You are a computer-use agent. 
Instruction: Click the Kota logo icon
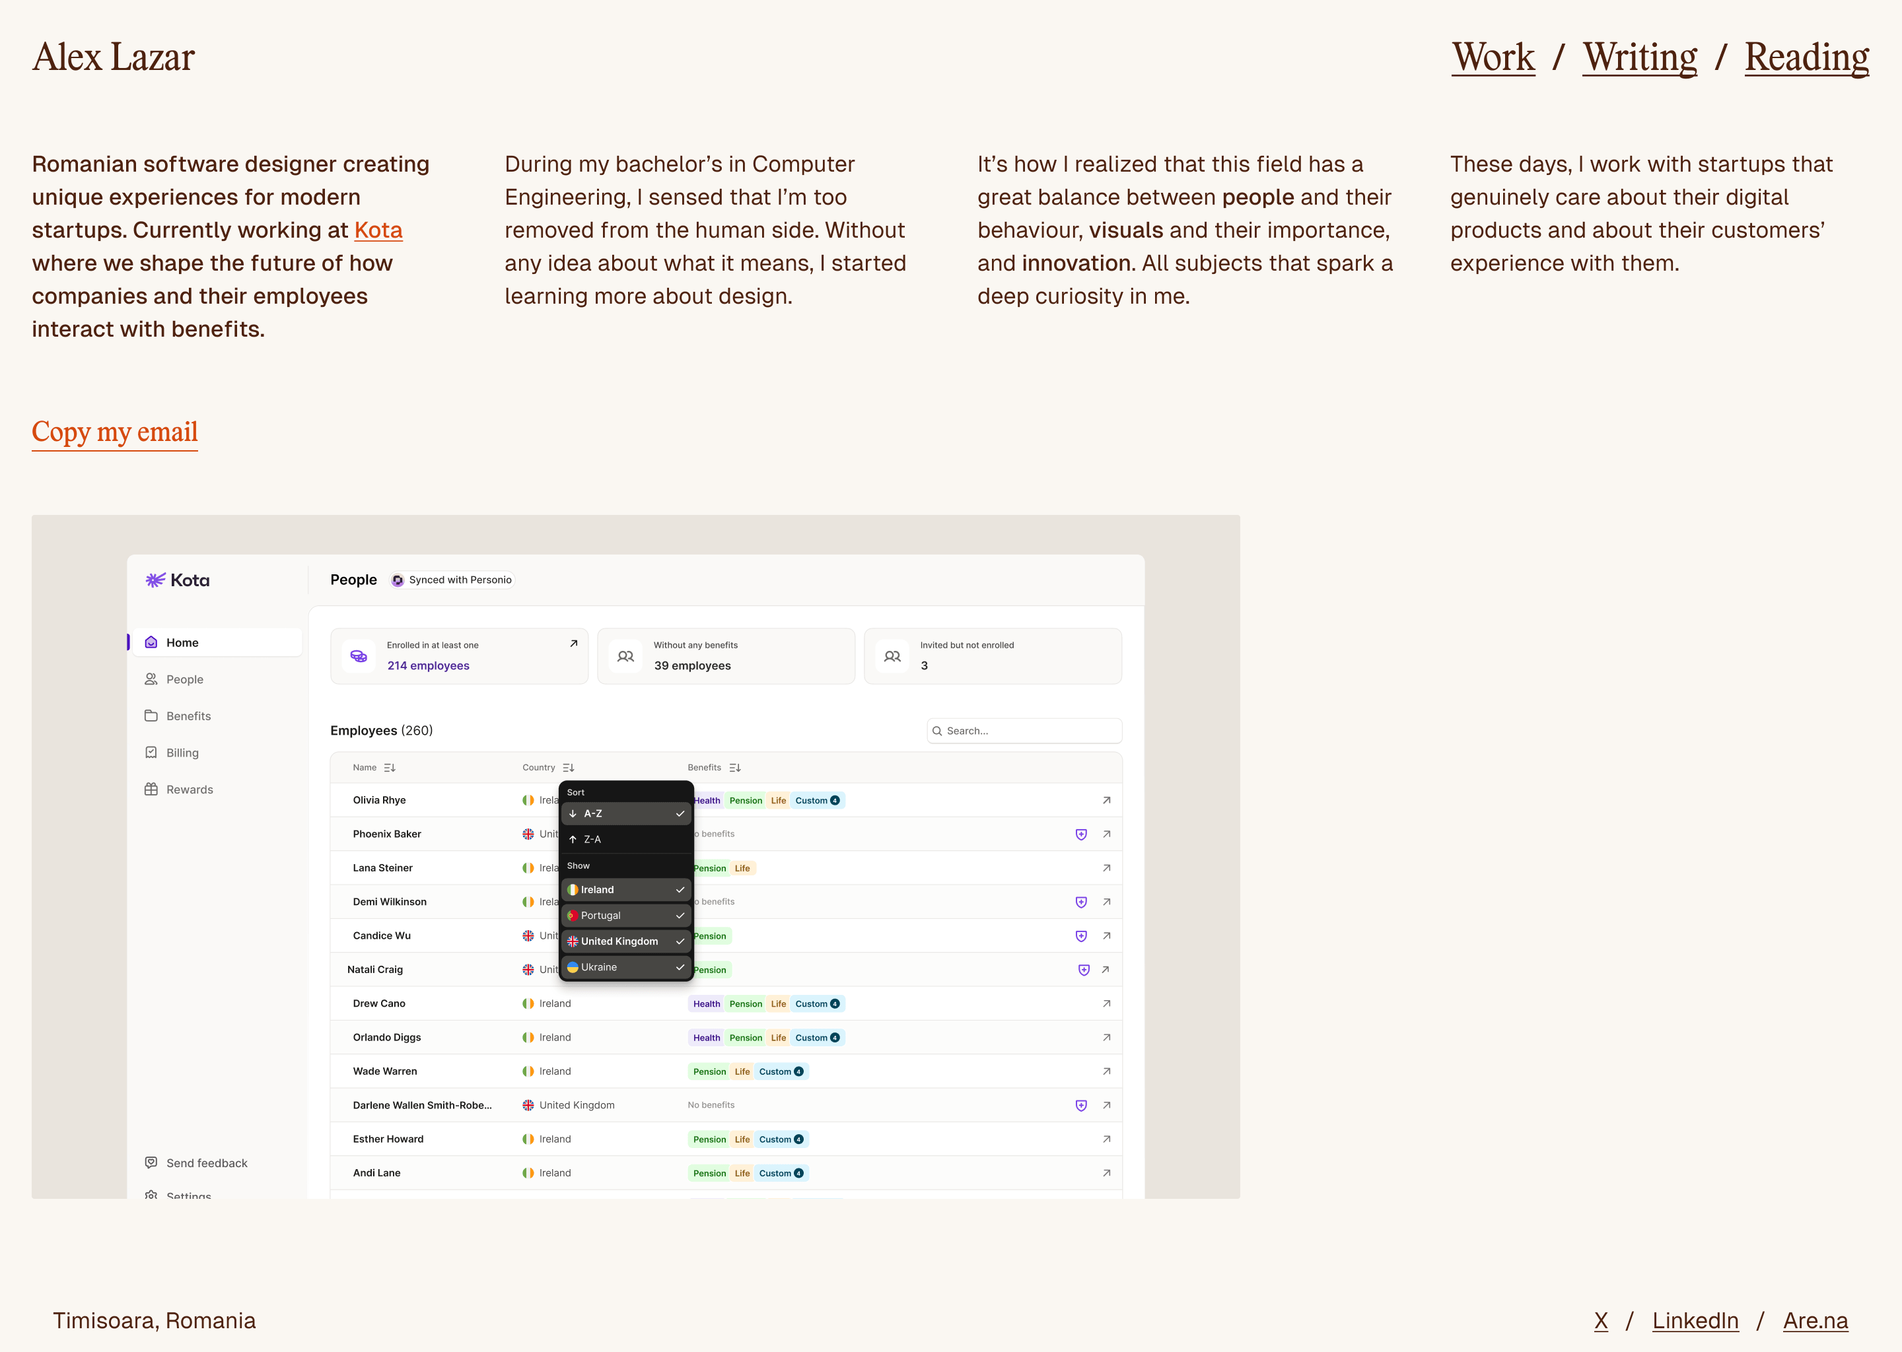coord(155,580)
